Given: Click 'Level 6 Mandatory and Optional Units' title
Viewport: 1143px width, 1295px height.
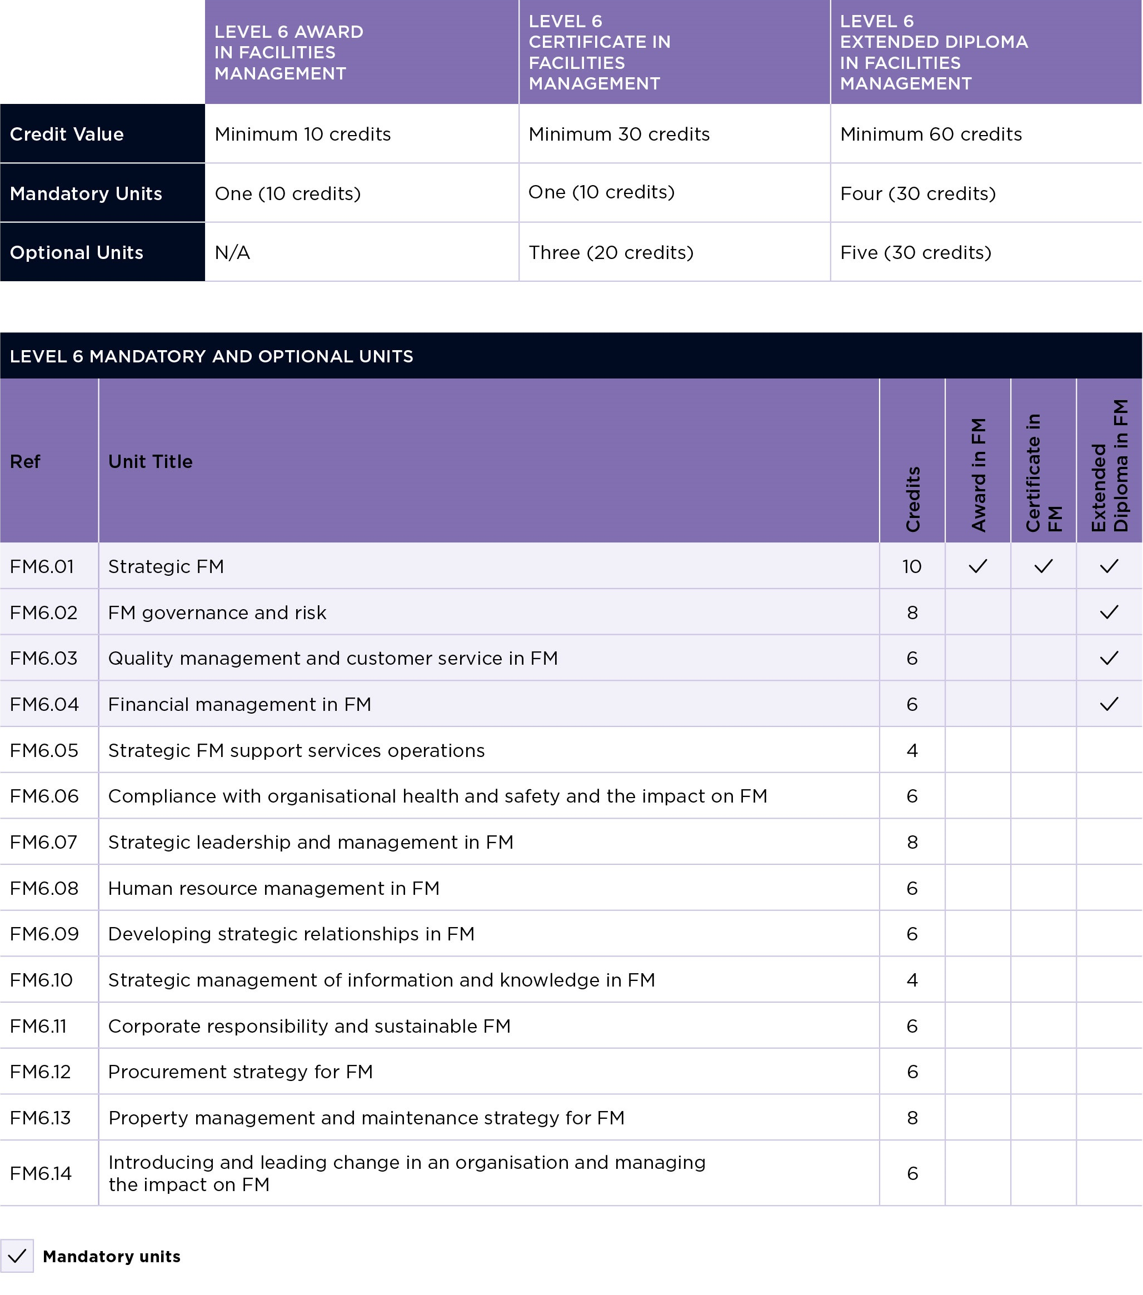Looking at the screenshot, I should (212, 356).
